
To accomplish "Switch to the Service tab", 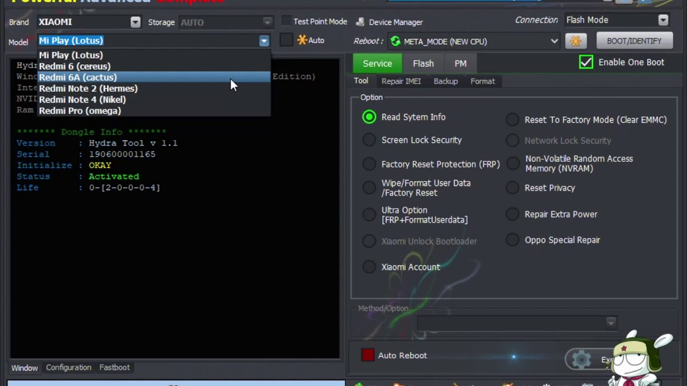I will pos(377,63).
